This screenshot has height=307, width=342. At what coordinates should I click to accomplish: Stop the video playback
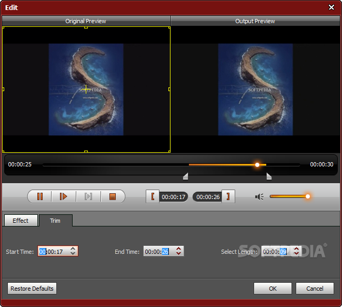[x=113, y=196]
